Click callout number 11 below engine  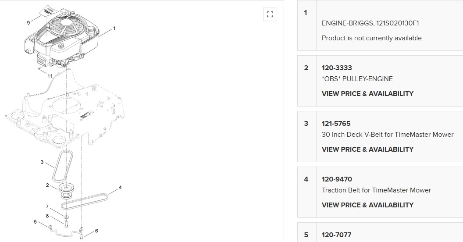[x=50, y=76]
